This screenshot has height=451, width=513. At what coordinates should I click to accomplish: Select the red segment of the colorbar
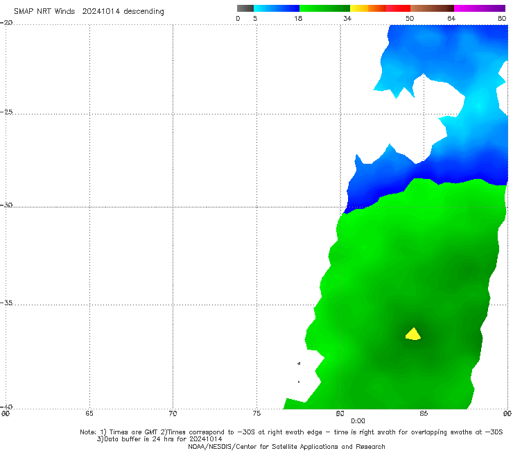tap(398, 8)
